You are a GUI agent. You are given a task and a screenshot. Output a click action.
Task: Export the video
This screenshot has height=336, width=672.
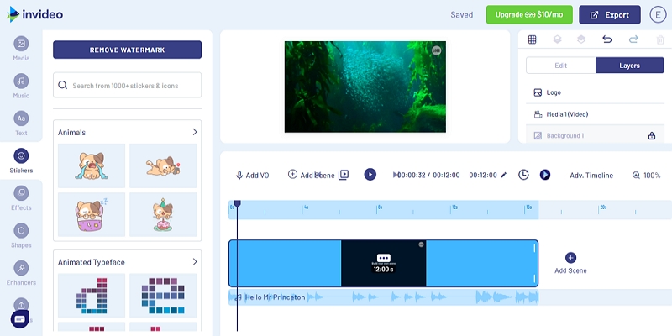click(x=610, y=14)
